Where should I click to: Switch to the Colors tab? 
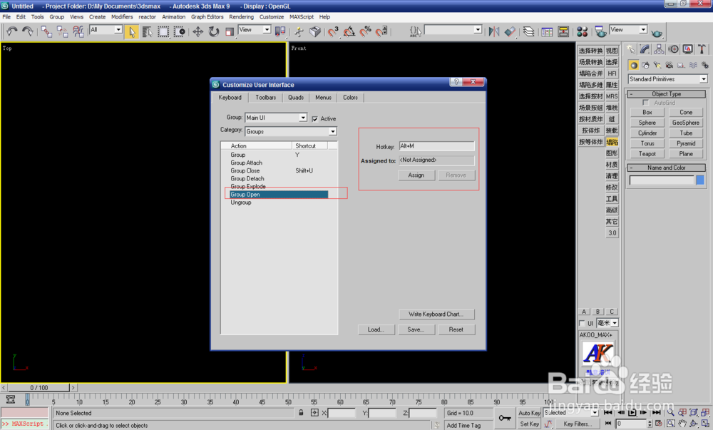350,97
